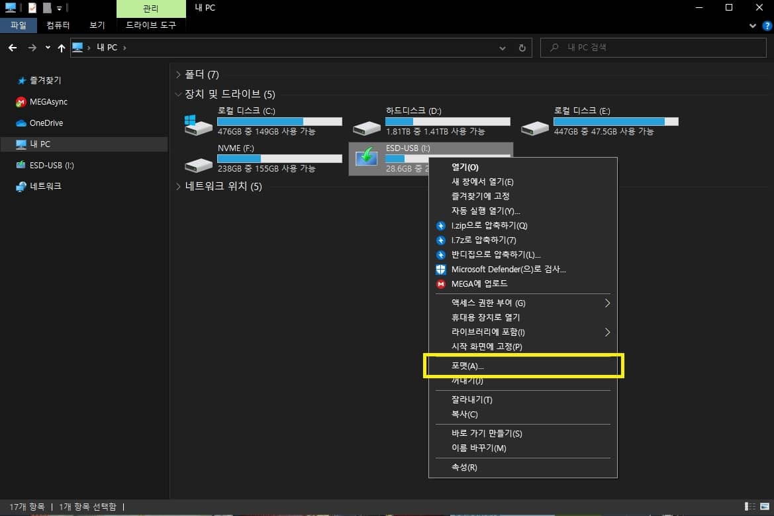Image resolution: width=774 pixels, height=516 pixels.
Task: Expand the 네트워크 위치 (5) section
Action: [x=177, y=186]
